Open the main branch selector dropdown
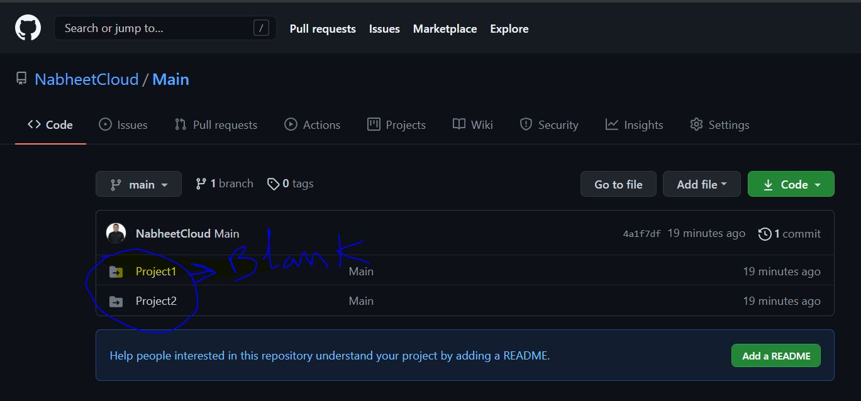Viewport: 861px width, 401px height. tap(138, 184)
